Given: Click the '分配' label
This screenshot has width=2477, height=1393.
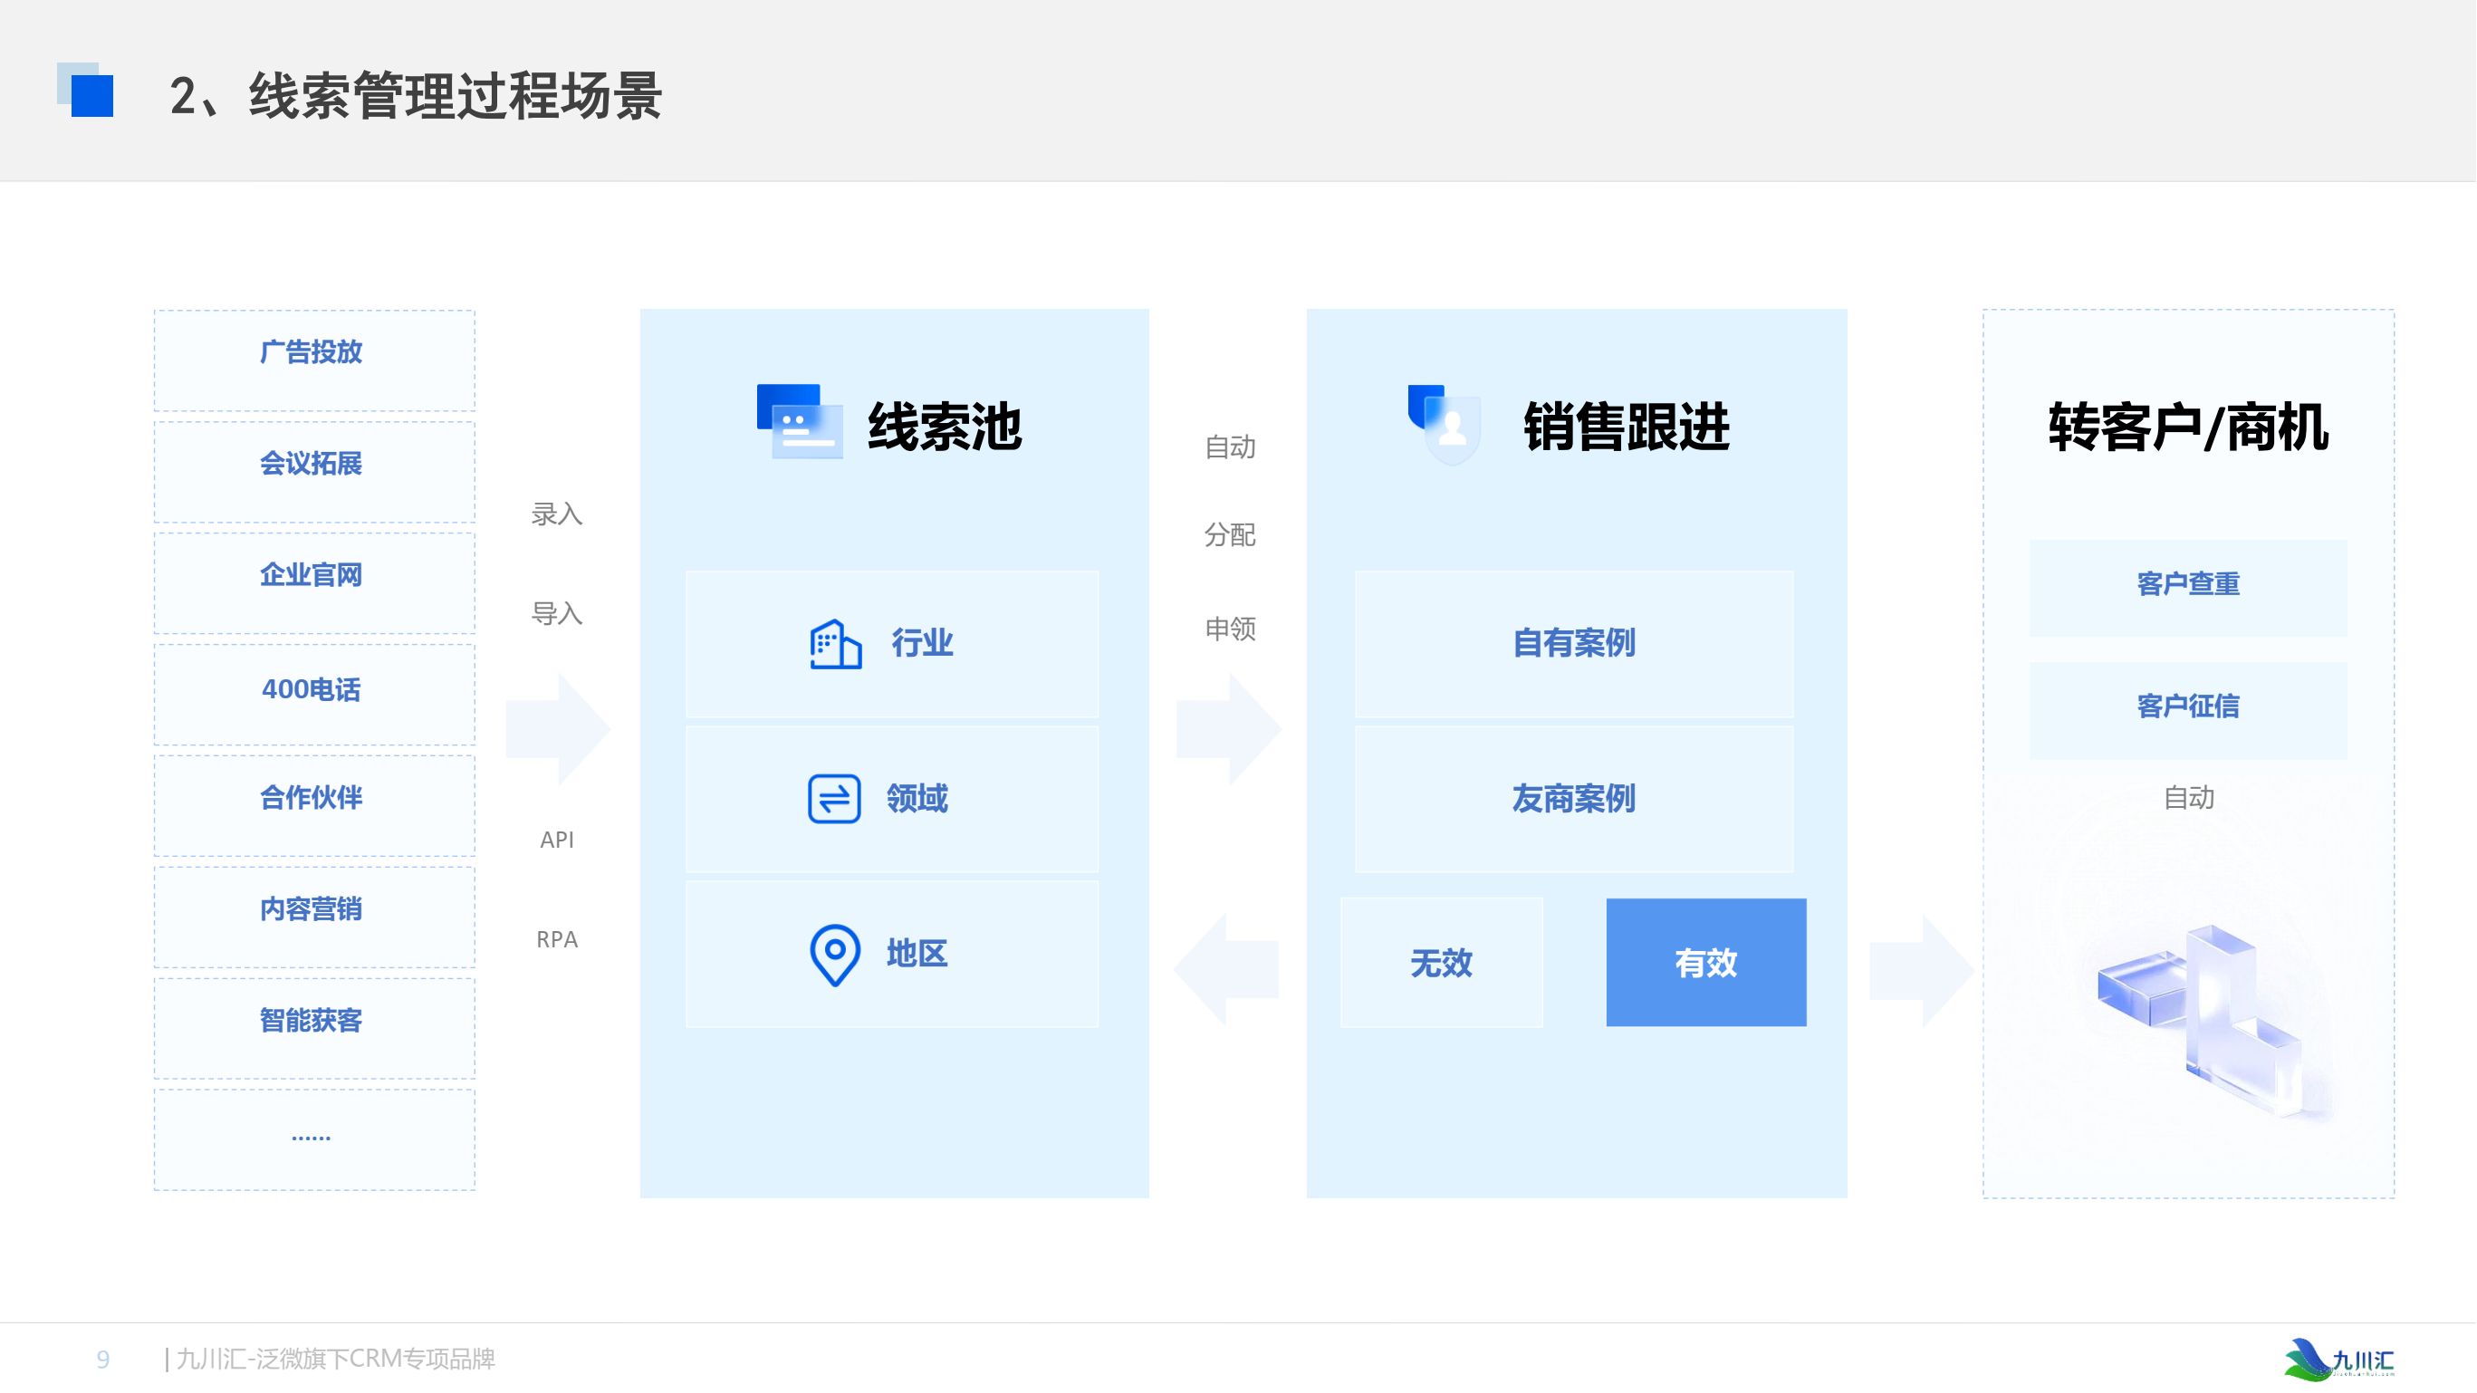Looking at the screenshot, I should 1230,534.
